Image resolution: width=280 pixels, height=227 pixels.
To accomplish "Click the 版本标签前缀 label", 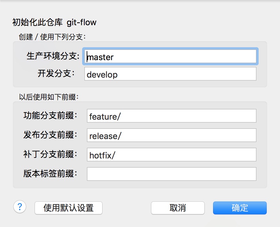I will [x=50, y=174].
